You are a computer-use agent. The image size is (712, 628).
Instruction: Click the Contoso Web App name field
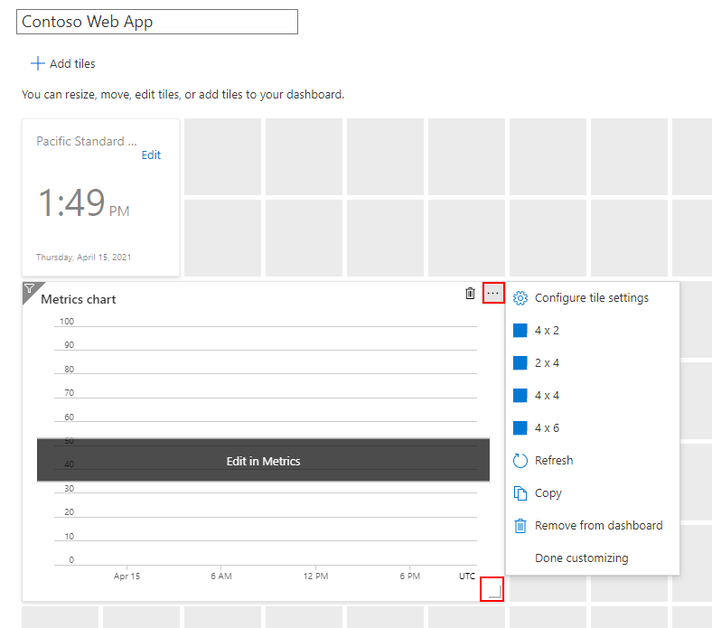click(x=157, y=22)
